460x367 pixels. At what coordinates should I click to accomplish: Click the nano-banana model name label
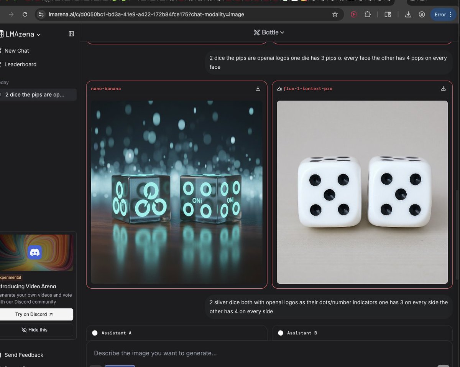click(x=106, y=89)
